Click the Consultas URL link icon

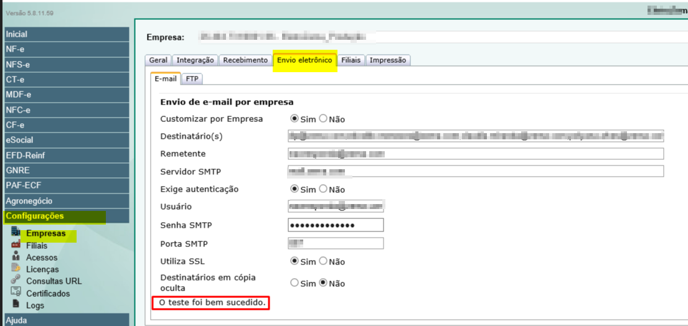(16, 281)
